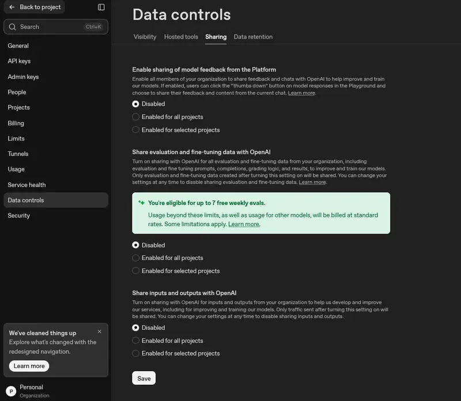Go to the Data retention tab
The width and height of the screenshot is (461, 401).
(253, 37)
